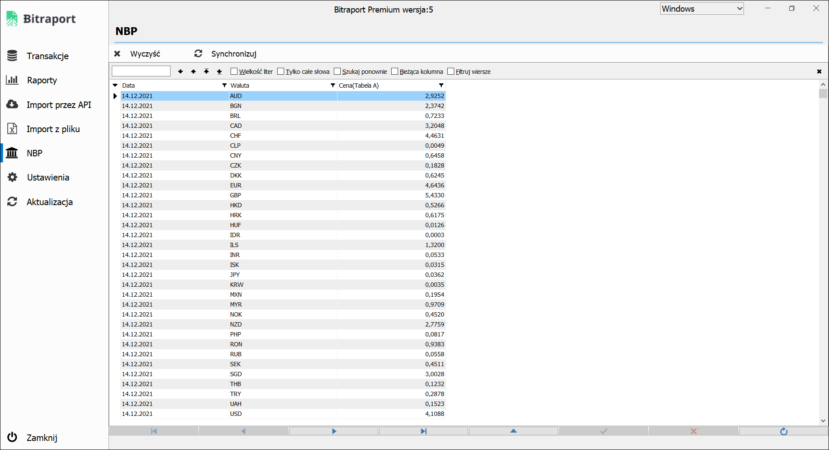Close the search bar with small X

coord(819,72)
